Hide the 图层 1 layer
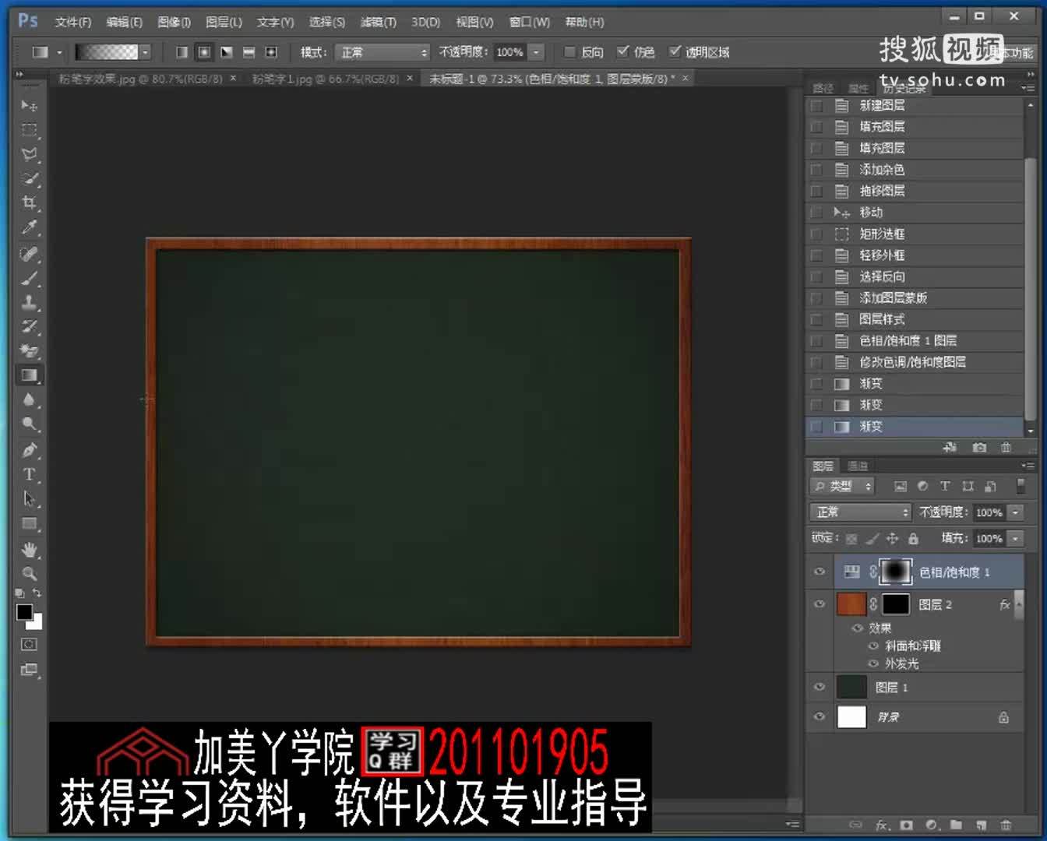 pos(820,687)
